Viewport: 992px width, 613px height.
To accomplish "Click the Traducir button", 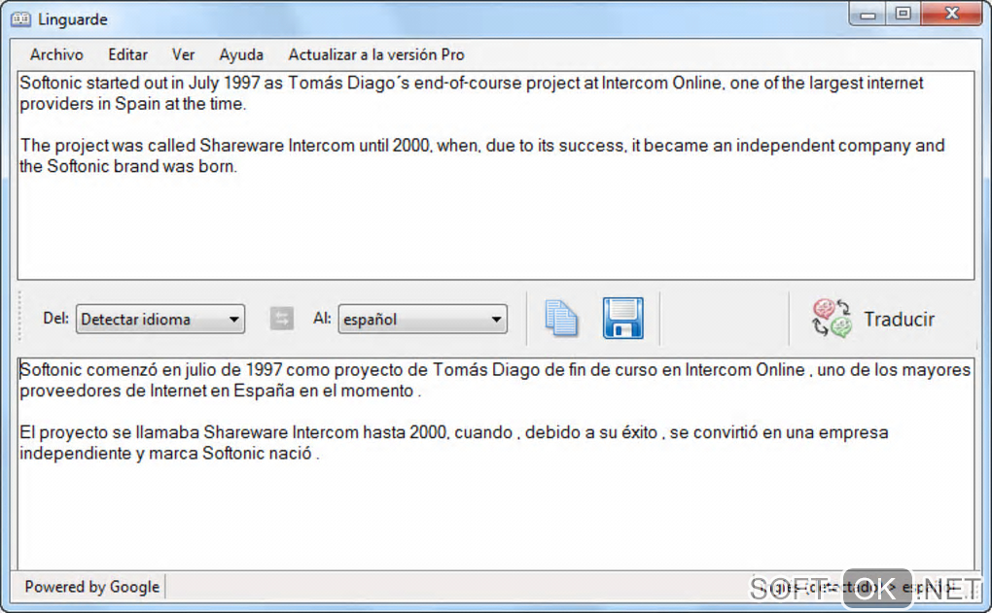I will [873, 320].
